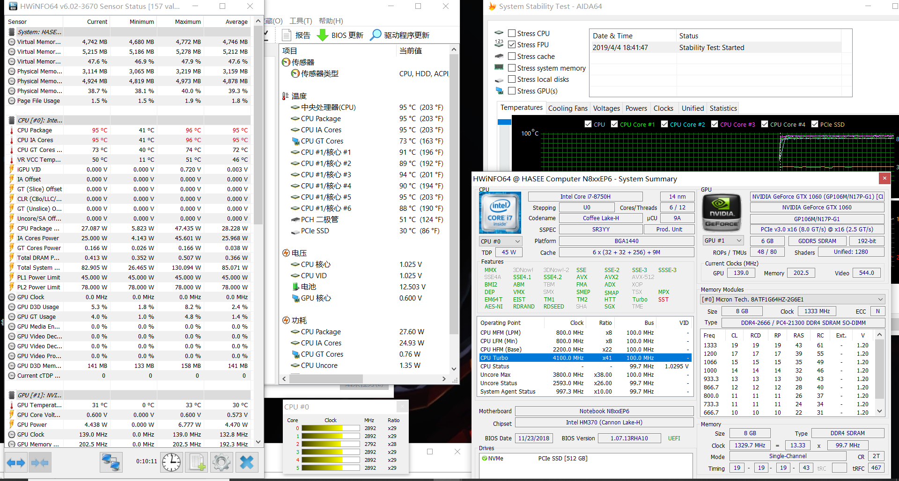Enable the Stress GPU(s) checkbox
899x481 pixels.
pos(512,91)
